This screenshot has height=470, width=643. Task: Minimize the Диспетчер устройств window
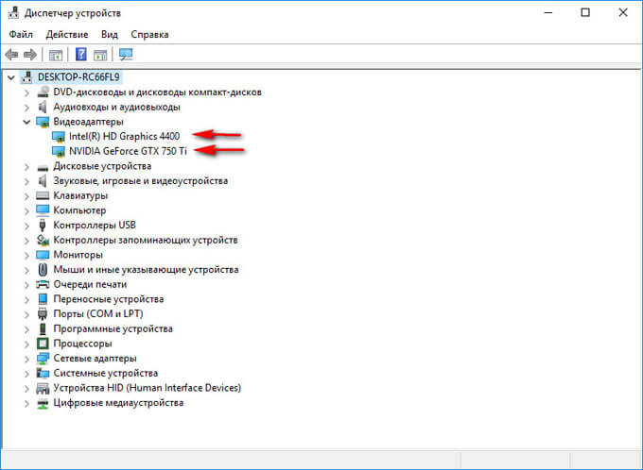(548, 12)
